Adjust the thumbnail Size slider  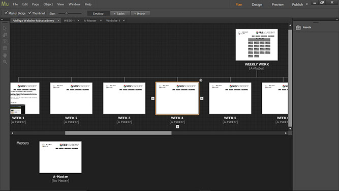coord(67,13)
